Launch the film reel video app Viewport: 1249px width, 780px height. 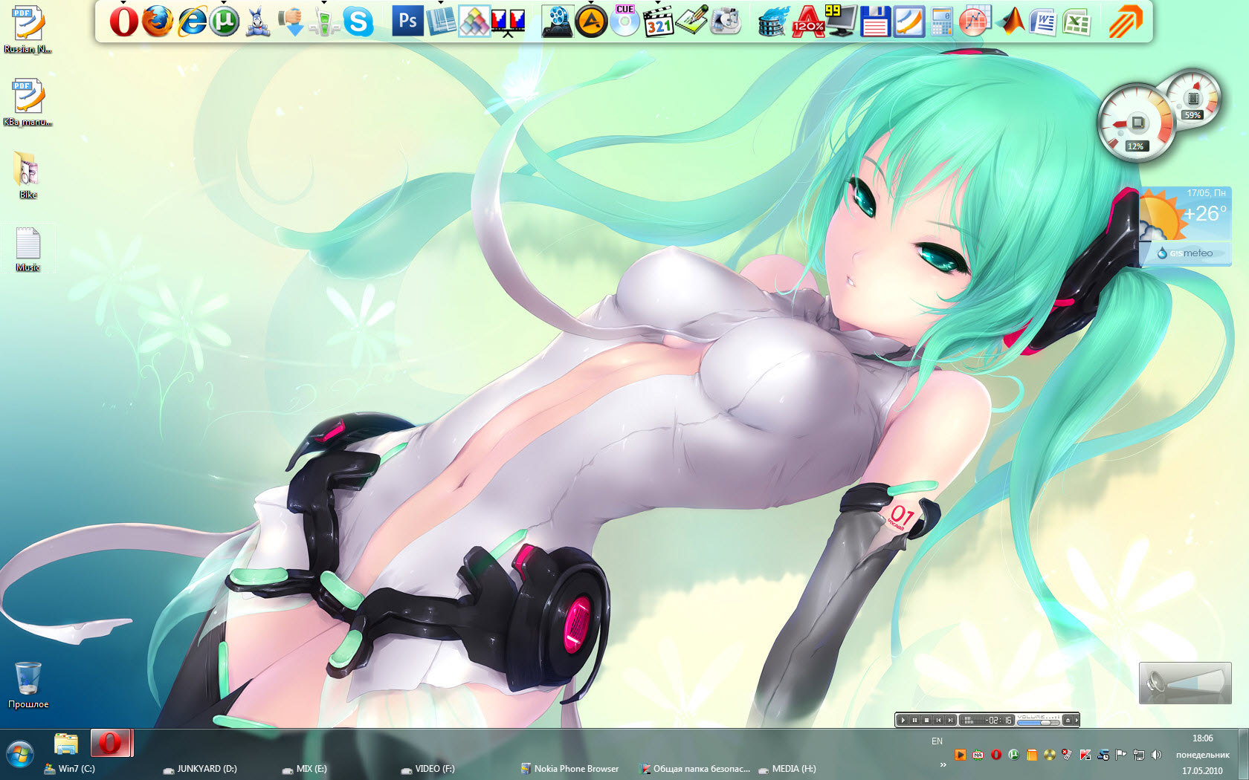[557, 22]
